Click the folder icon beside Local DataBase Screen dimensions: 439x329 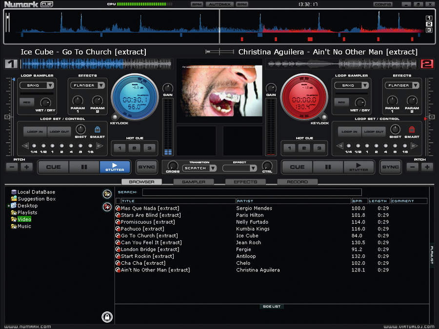tap(107, 194)
